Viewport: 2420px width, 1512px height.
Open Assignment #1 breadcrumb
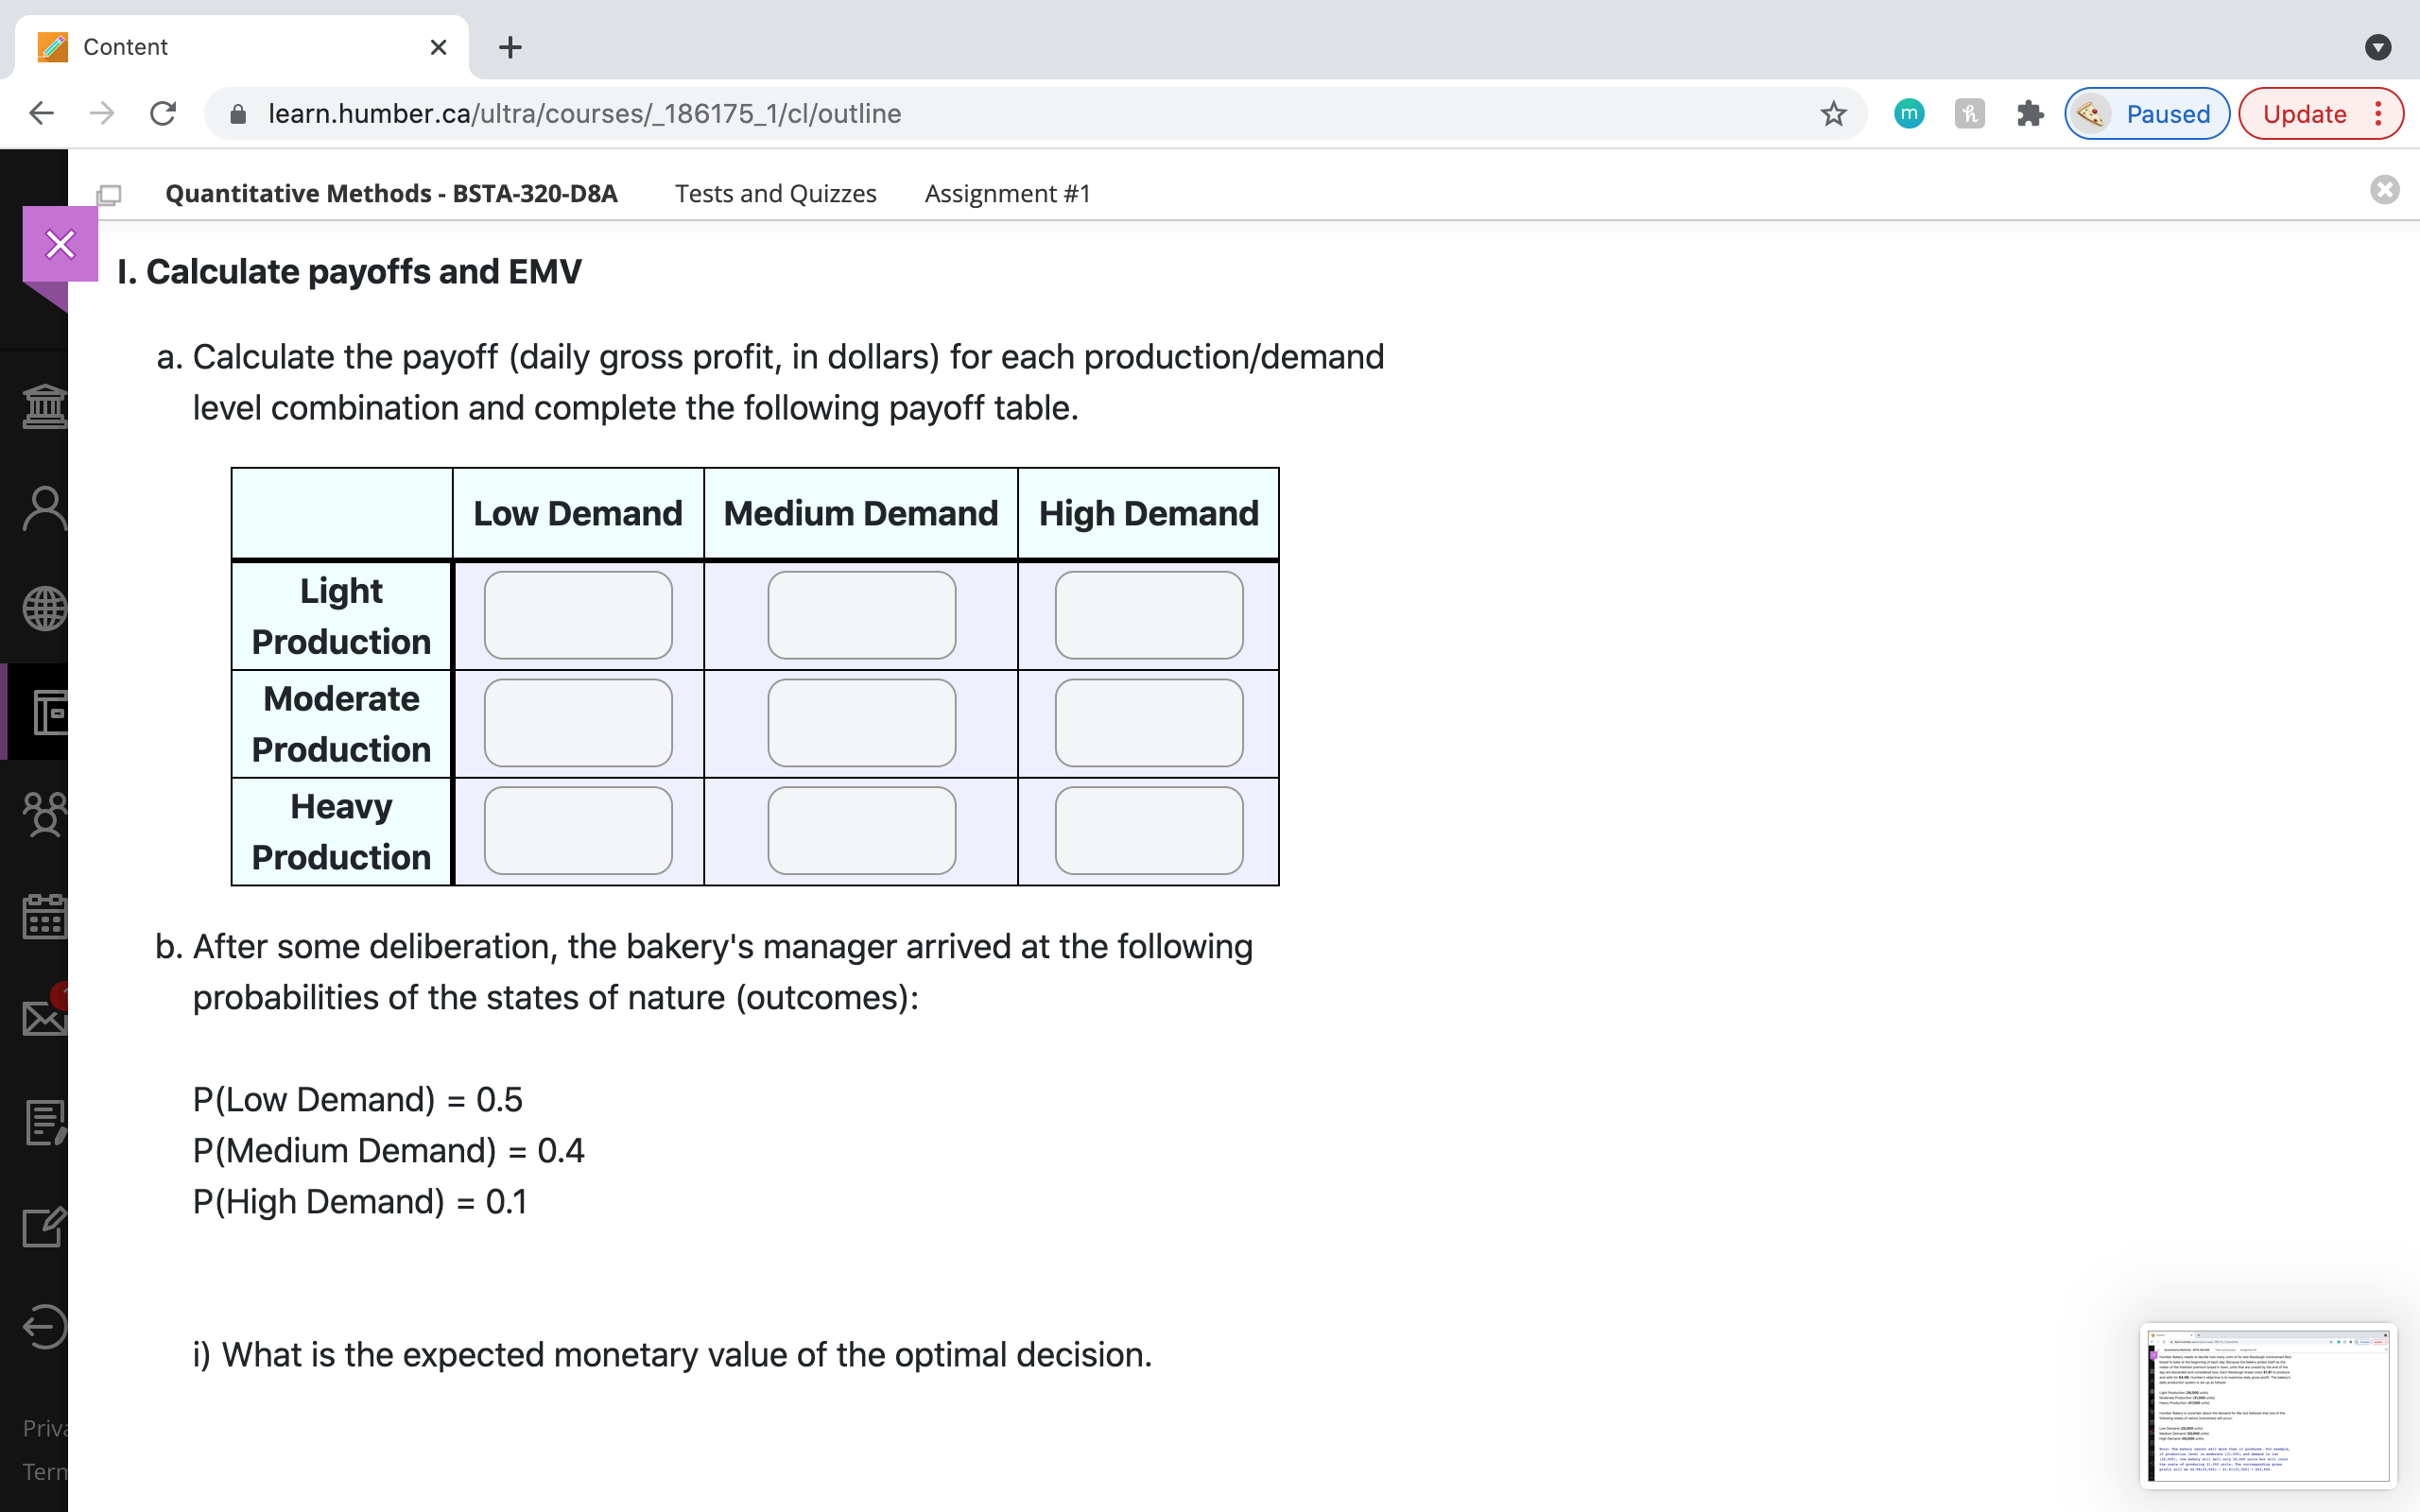click(x=1006, y=193)
